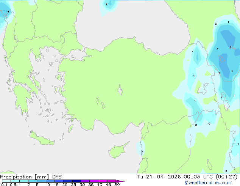
Task: Click the '20' legend scale label
Action: (65, 184)
